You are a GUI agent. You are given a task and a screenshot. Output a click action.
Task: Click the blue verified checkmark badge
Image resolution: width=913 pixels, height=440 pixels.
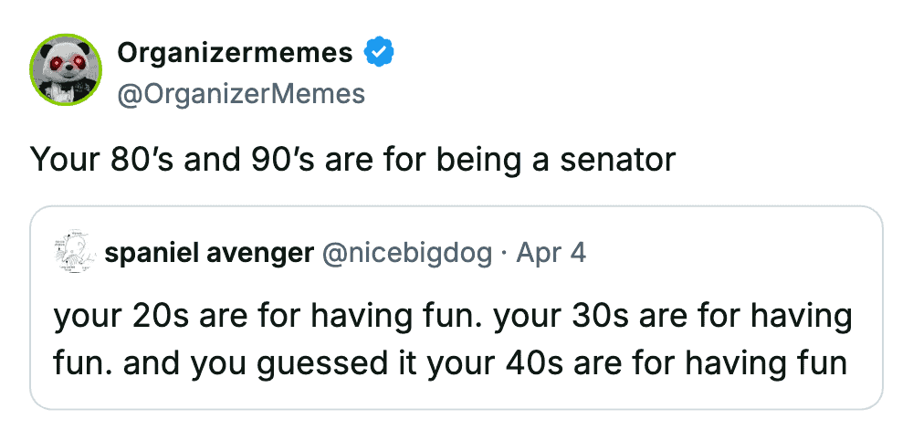pyautogui.click(x=380, y=53)
